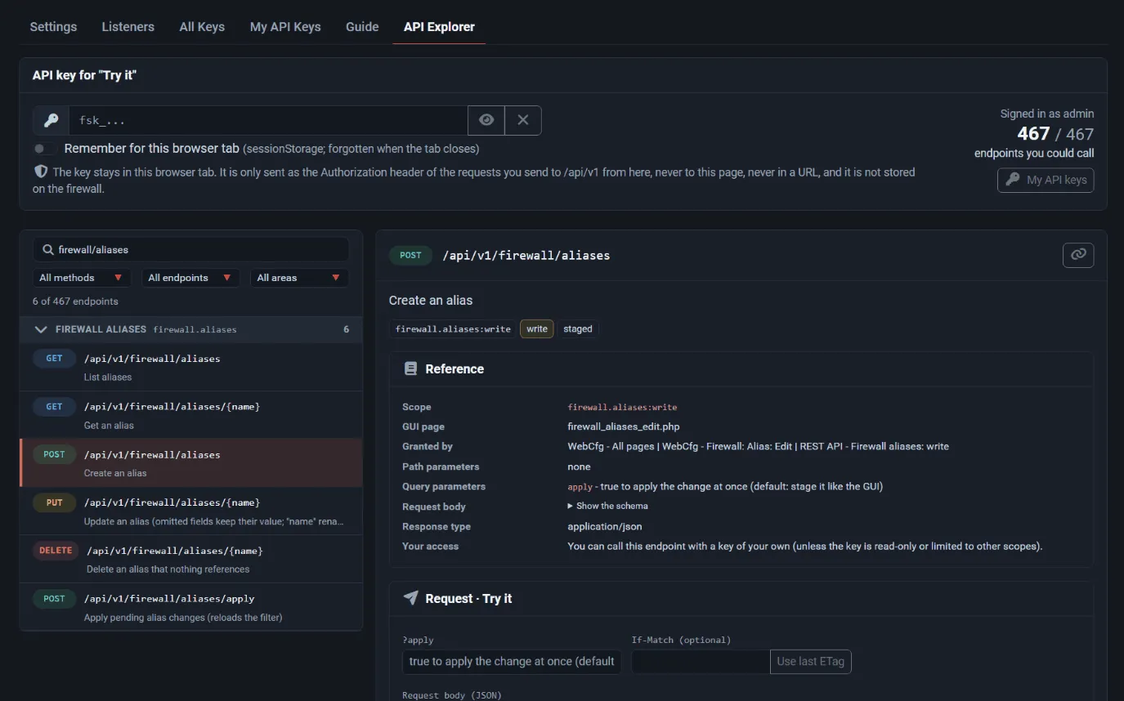Click the If-Match optional input
Image resolution: width=1124 pixels, height=701 pixels.
point(701,661)
